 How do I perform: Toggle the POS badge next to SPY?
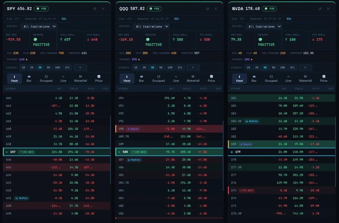41,9
